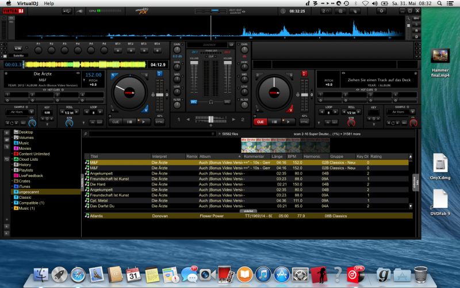Increase deck 1 loop length arrow
Viewport: 460px width, 288px height.
[100, 112]
